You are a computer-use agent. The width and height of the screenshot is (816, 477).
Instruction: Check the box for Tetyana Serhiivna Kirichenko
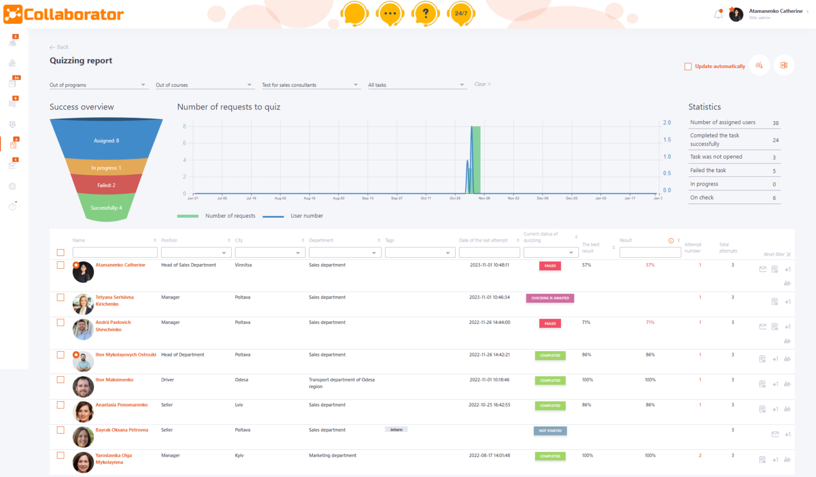[x=61, y=297]
